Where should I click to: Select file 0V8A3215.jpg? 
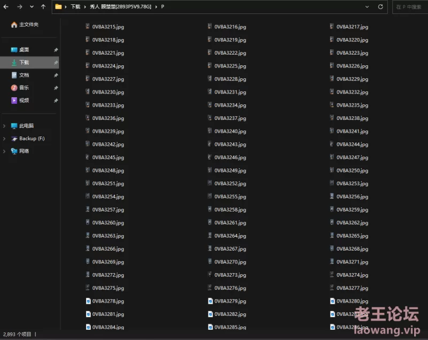(108, 27)
